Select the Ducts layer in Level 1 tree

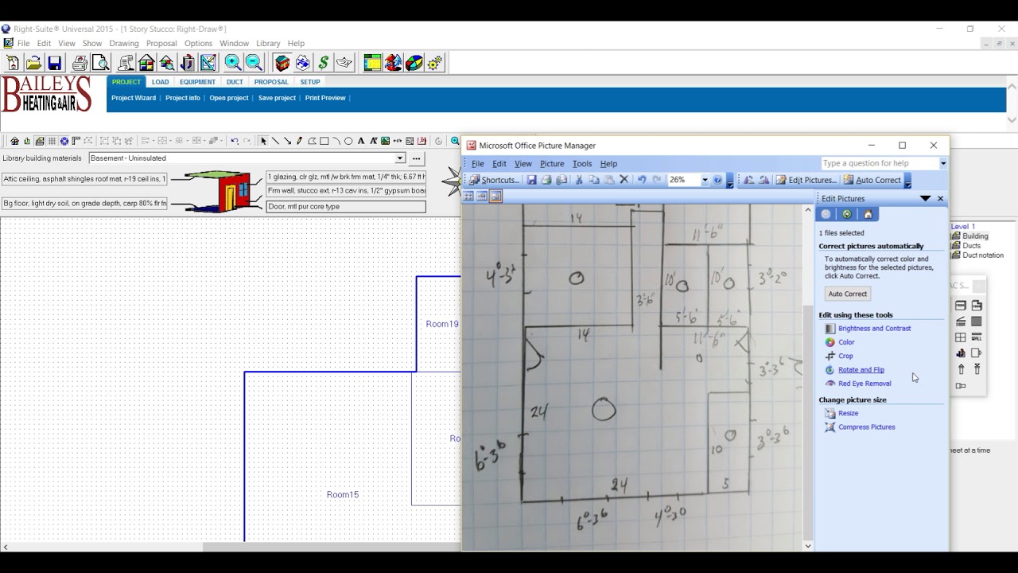pyautogui.click(x=971, y=245)
